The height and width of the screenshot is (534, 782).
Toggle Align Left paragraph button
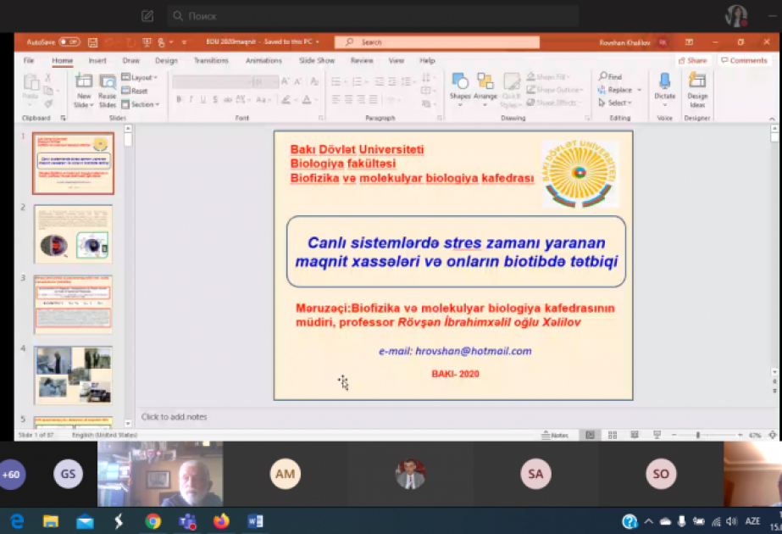tap(336, 99)
